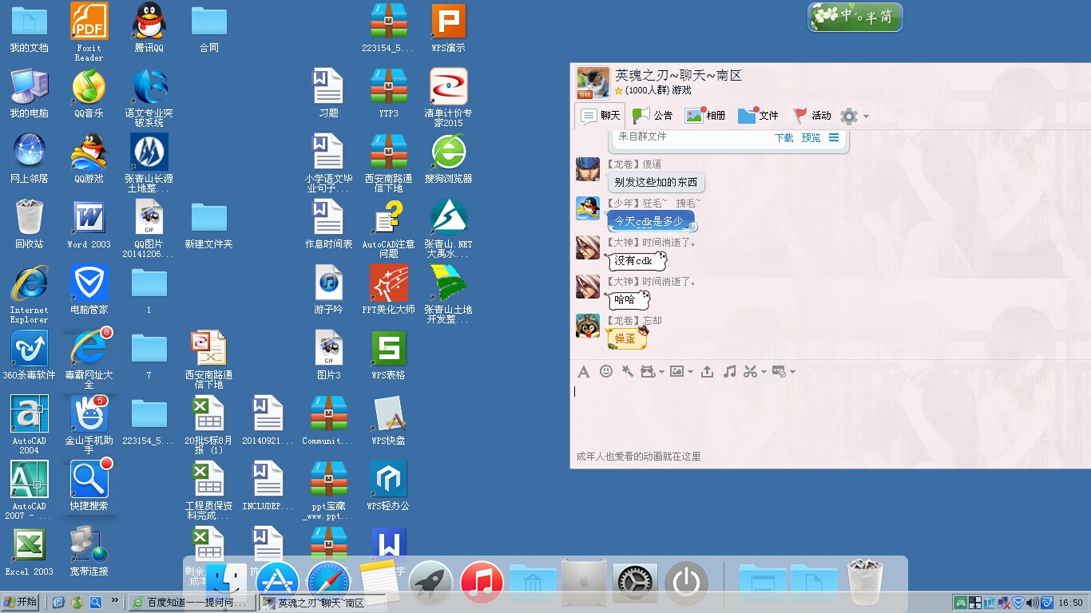Open the file card hamburger menu
This screenshot has width=1091, height=613.
[834, 137]
